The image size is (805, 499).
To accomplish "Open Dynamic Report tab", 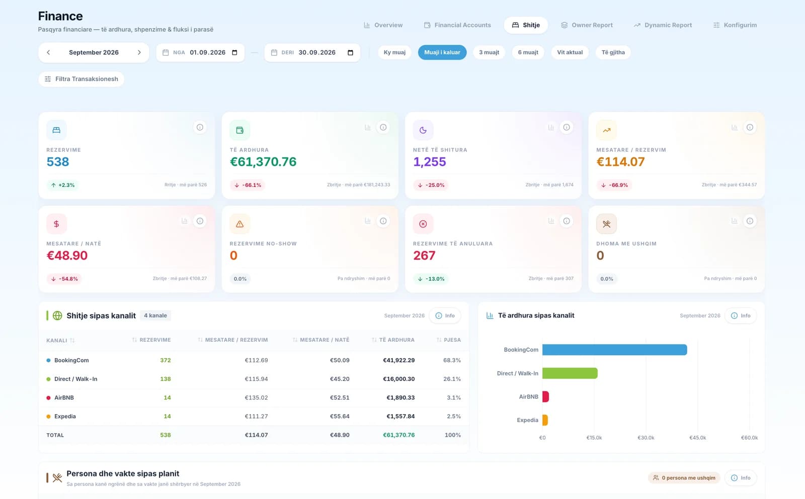I will [663, 25].
